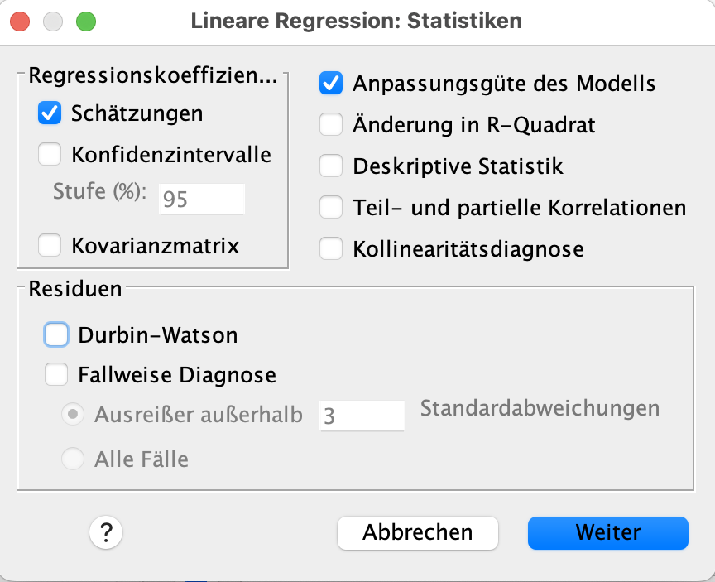Disable the Schätzungen checkbox
Image resolution: width=715 pixels, height=582 pixels.
click(x=50, y=114)
